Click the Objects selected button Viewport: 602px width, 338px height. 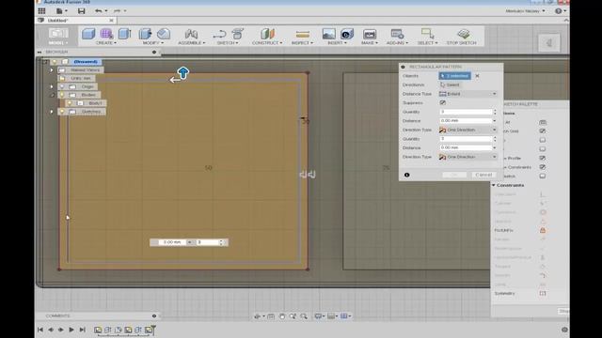(454, 76)
